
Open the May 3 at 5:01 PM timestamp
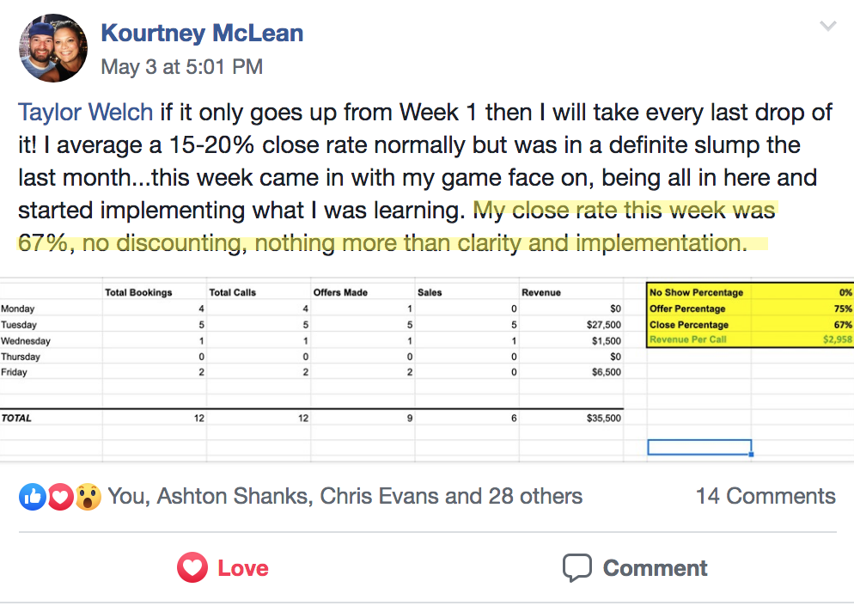click(182, 66)
